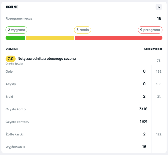Click the 2 wygrana badge
168x155 pixels.
point(16,30)
